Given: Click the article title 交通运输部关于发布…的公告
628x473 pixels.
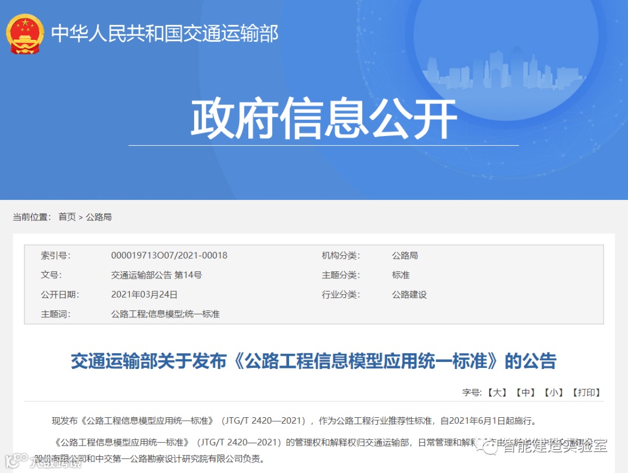Looking at the screenshot, I should click(313, 360).
